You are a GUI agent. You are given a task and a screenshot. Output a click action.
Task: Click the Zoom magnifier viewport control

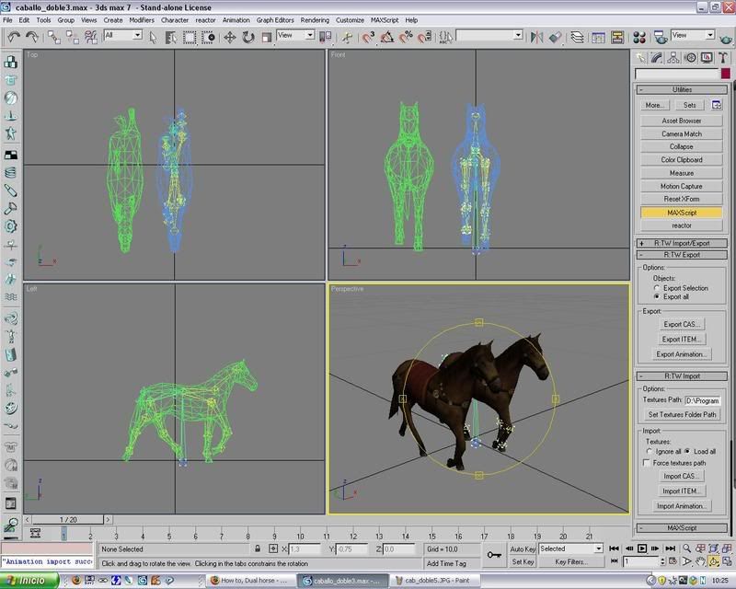(686, 549)
